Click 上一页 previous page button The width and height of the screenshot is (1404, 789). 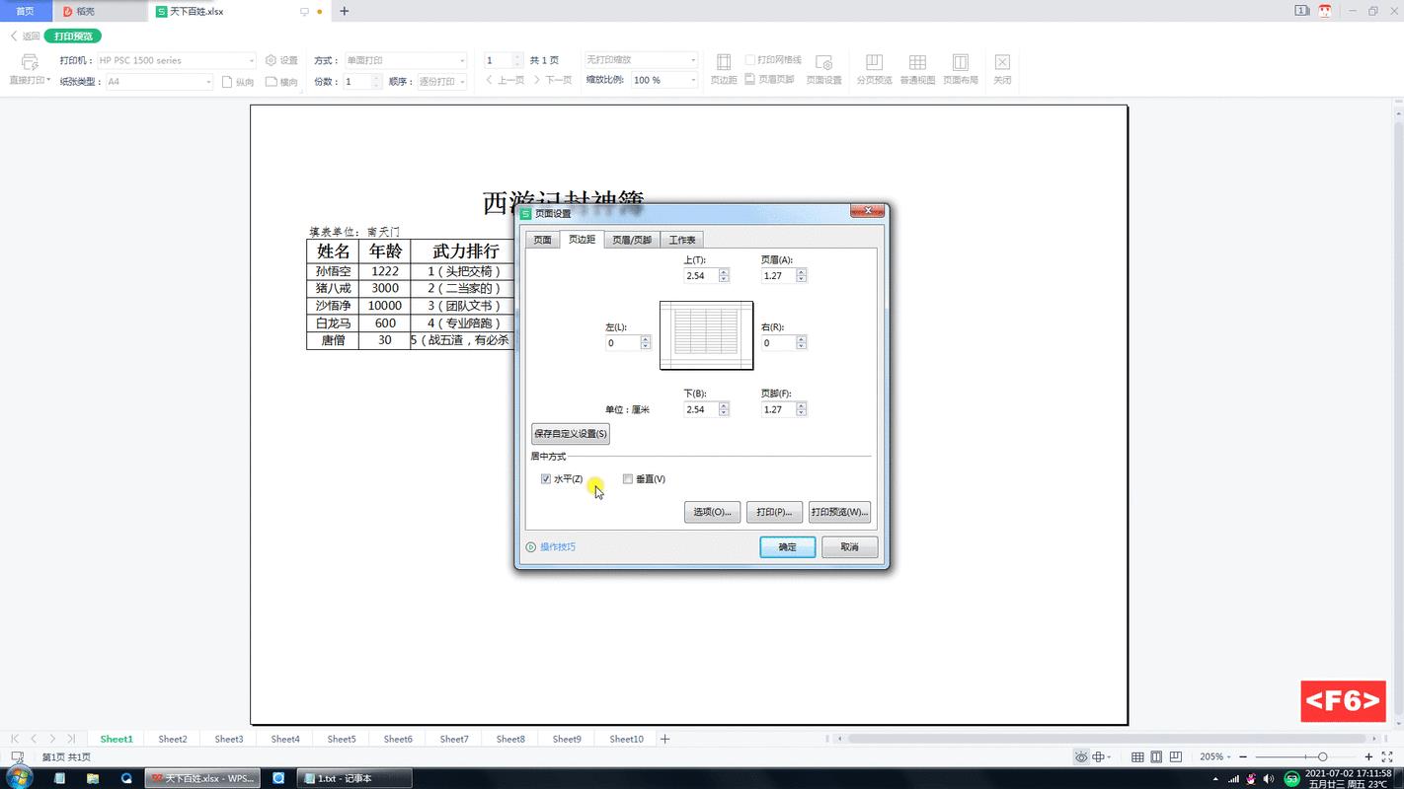tap(506, 80)
